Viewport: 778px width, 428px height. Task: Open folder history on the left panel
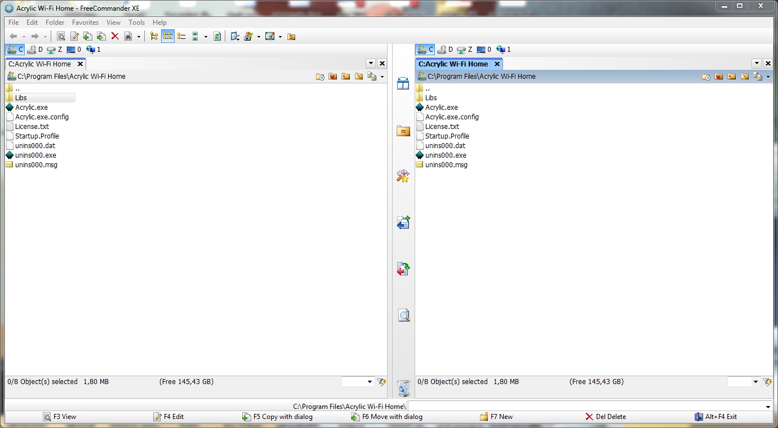click(320, 76)
